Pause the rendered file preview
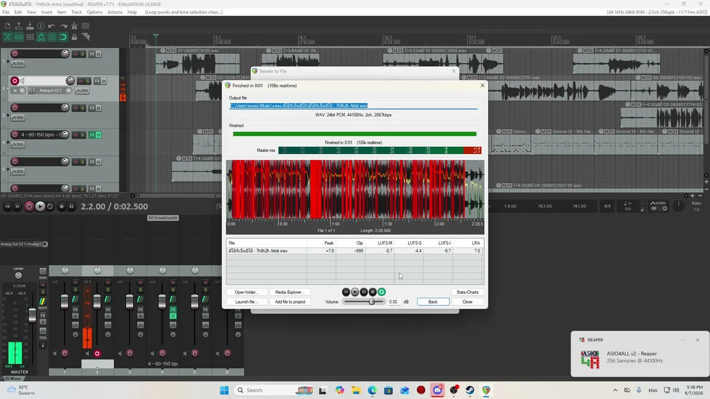710x399 pixels. [364, 292]
